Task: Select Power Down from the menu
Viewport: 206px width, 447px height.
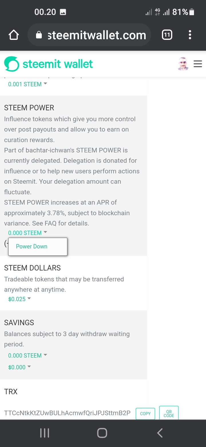Action: pos(32,246)
